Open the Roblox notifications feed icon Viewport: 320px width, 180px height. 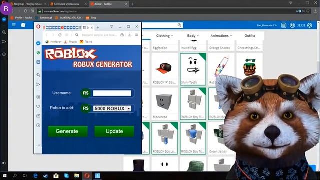click(284, 25)
